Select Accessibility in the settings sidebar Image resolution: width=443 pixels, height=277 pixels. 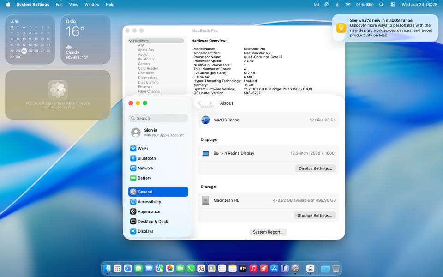point(158,202)
